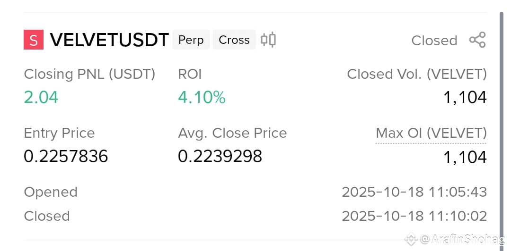
Task: Select the Cross margin tag
Action: [234, 40]
